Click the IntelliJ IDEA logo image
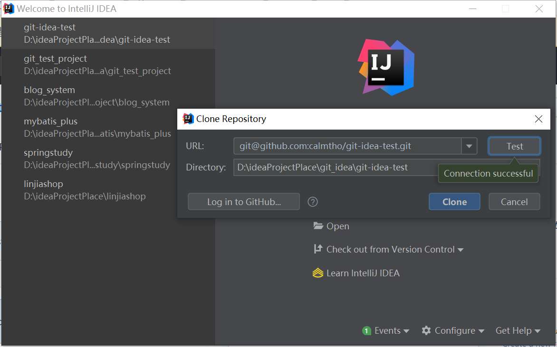 pos(386,67)
